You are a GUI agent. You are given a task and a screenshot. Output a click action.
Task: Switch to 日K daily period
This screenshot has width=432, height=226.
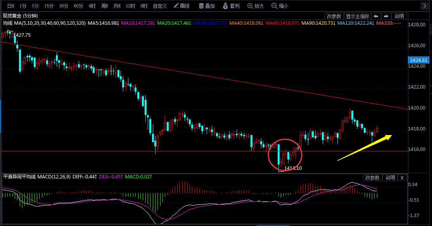click(11, 6)
